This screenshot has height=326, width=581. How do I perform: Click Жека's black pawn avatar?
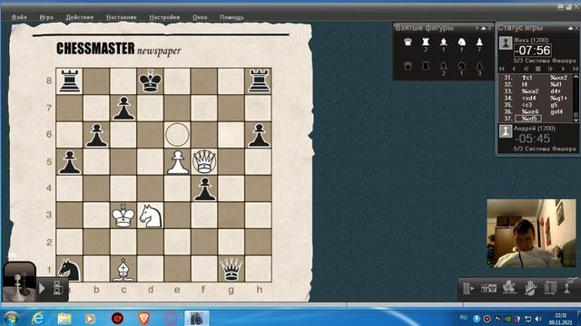(x=506, y=43)
